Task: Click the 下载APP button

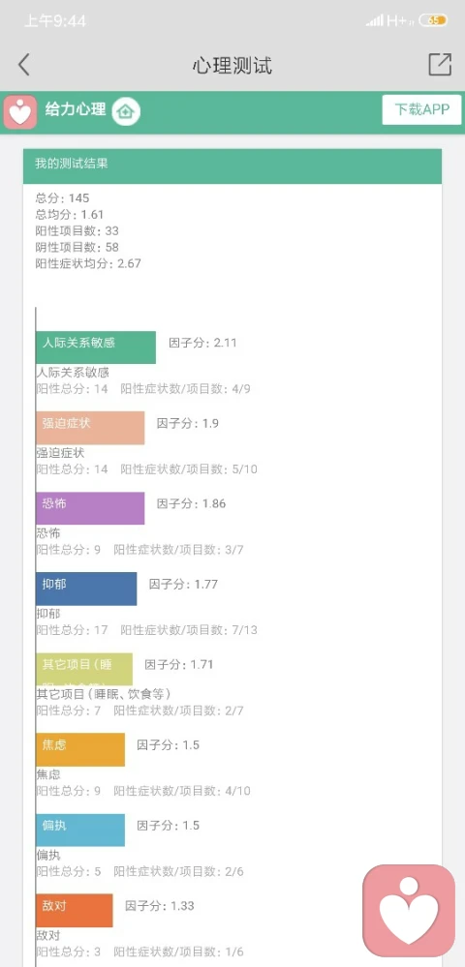Action: point(421,110)
